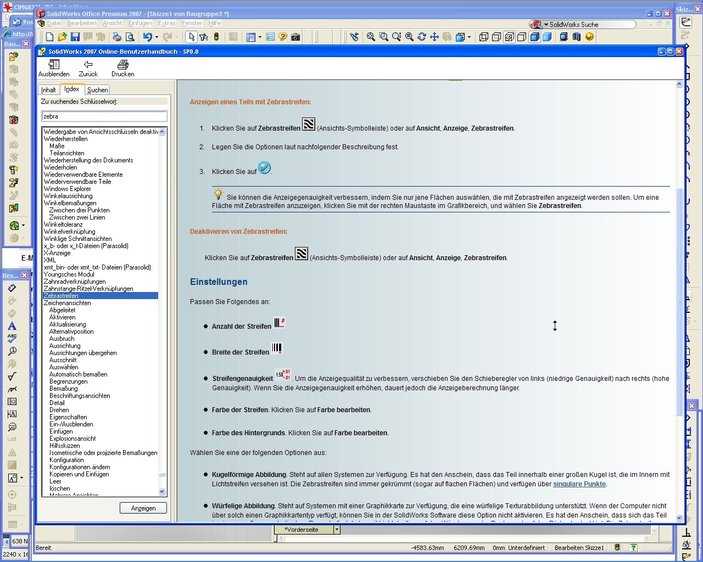Open the Einfügen menu
Viewport: 703px width, 562px height.
click(x=140, y=23)
